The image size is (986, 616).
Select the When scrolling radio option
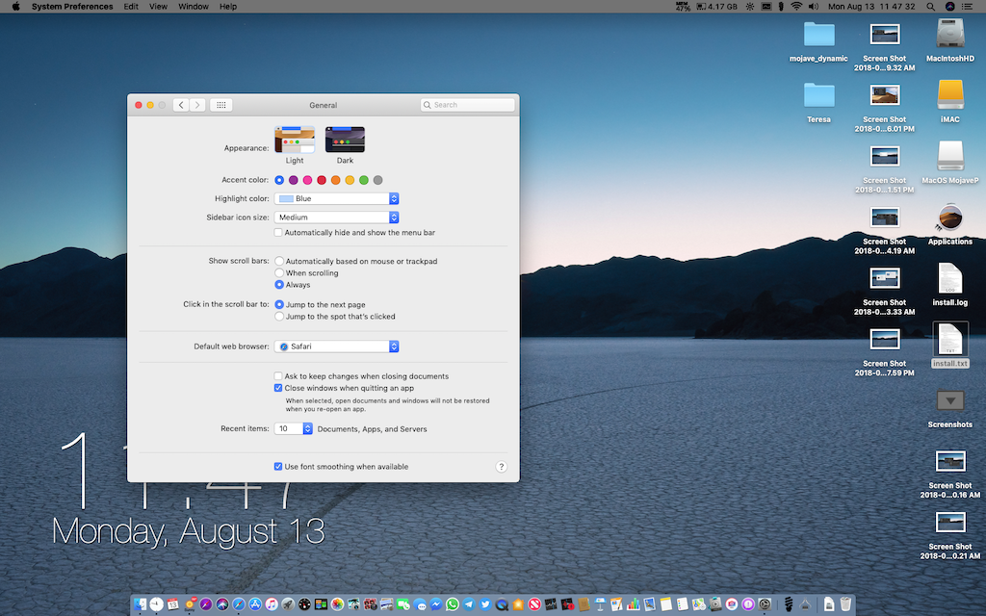click(279, 273)
